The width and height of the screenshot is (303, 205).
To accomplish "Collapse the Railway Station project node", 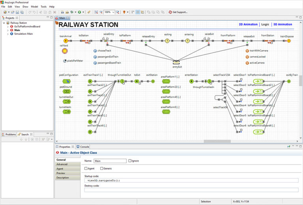I will pyautogui.click(x=4, y=23).
